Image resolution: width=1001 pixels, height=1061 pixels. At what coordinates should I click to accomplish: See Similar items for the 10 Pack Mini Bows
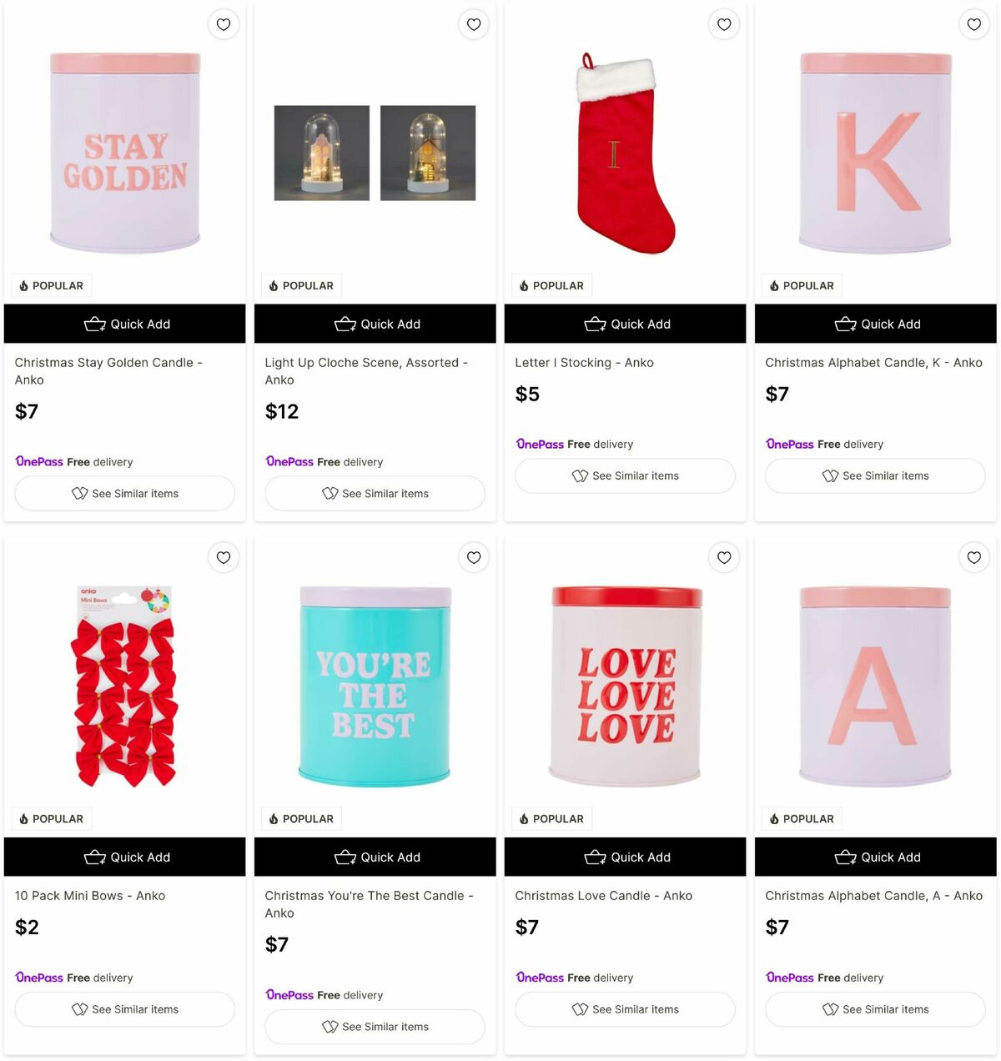tap(124, 1009)
